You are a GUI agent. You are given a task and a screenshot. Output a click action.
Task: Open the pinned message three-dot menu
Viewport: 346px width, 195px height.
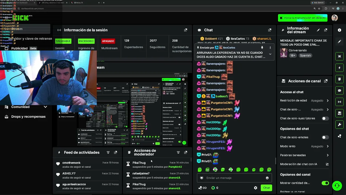click(270, 48)
